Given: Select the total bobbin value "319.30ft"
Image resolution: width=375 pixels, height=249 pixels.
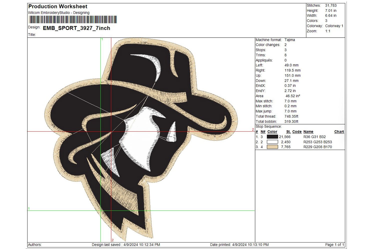Looking at the screenshot, I should click(x=291, y=122).
